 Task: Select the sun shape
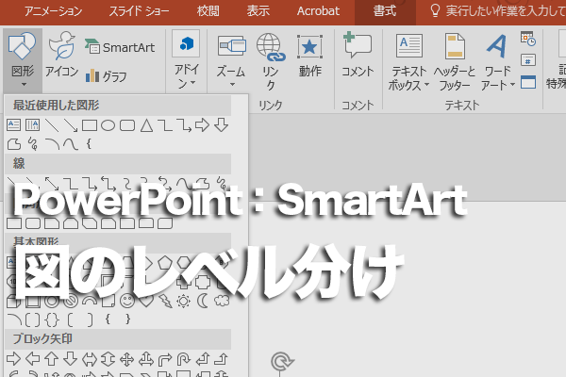pos(183,301)
